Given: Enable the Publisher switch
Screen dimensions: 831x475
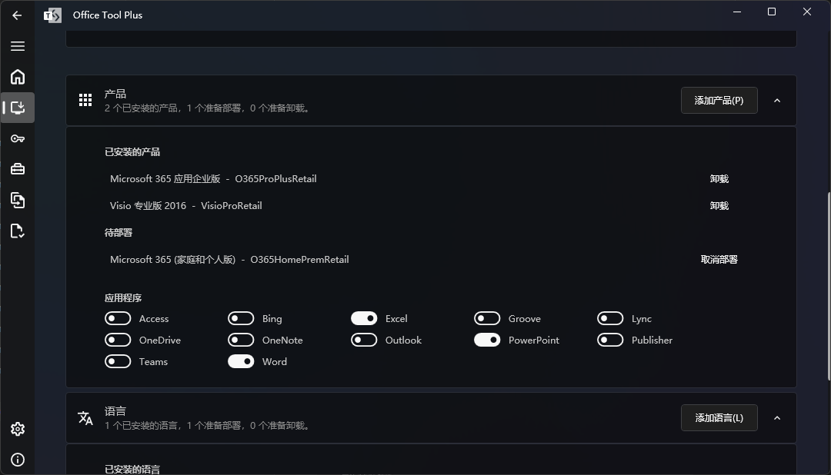Looking at the screenshot, I should click(x=610, y=340).
